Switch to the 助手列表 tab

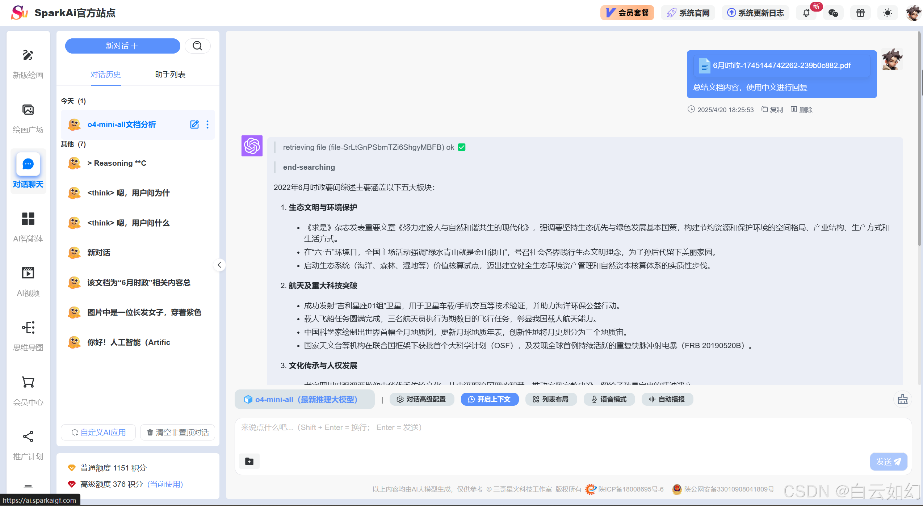[170, 75]
